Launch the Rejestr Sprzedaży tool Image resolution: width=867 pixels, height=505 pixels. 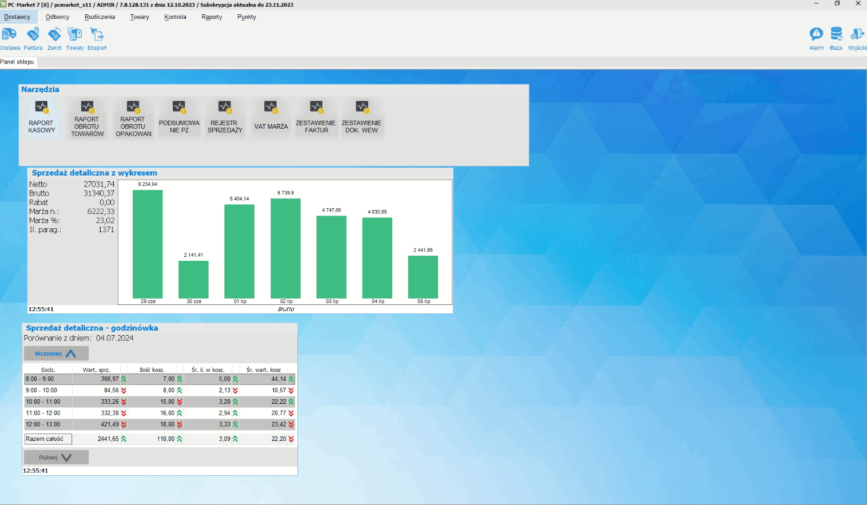click(x=225, y=117)
